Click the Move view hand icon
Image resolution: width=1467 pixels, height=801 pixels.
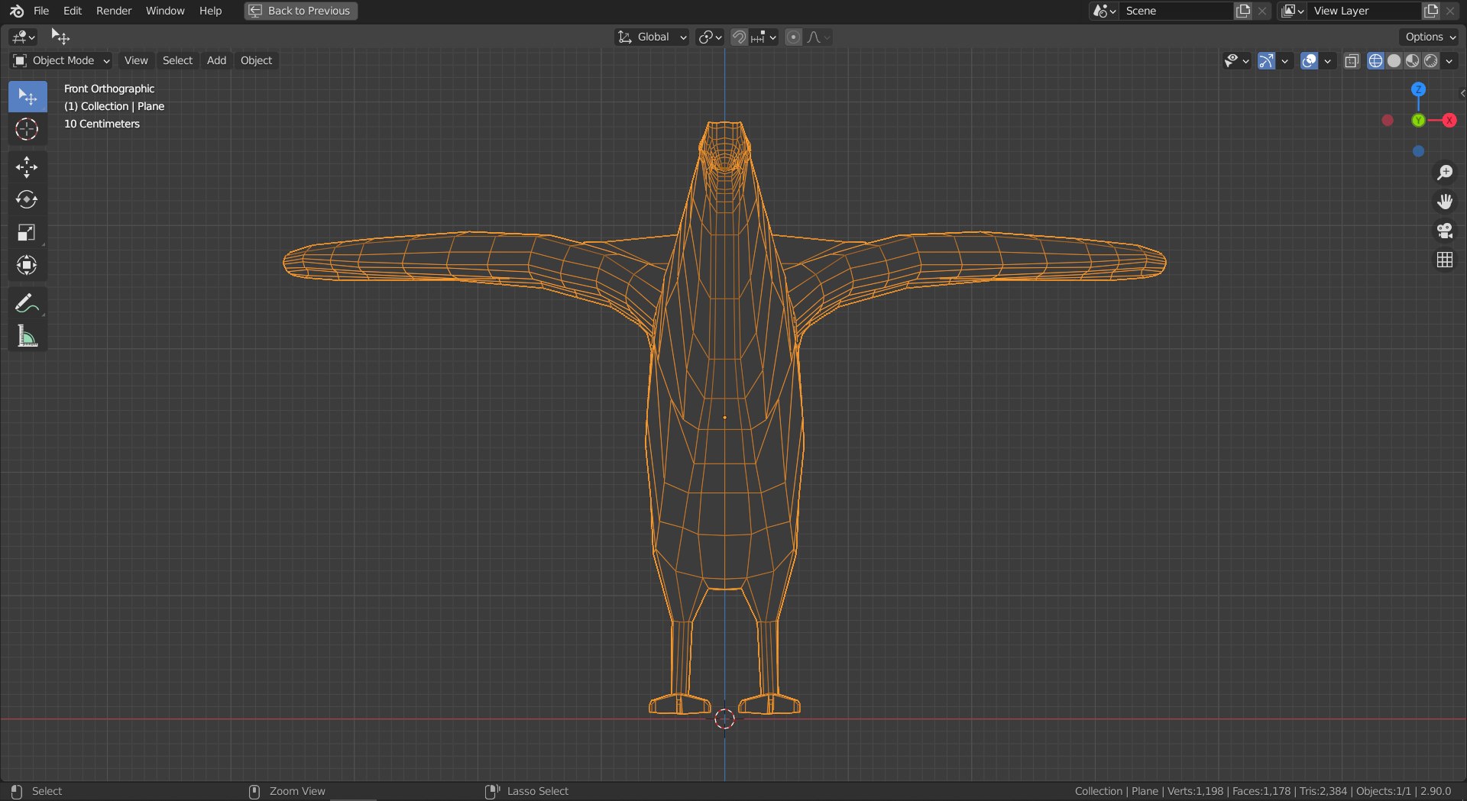tap(1444, 202)
